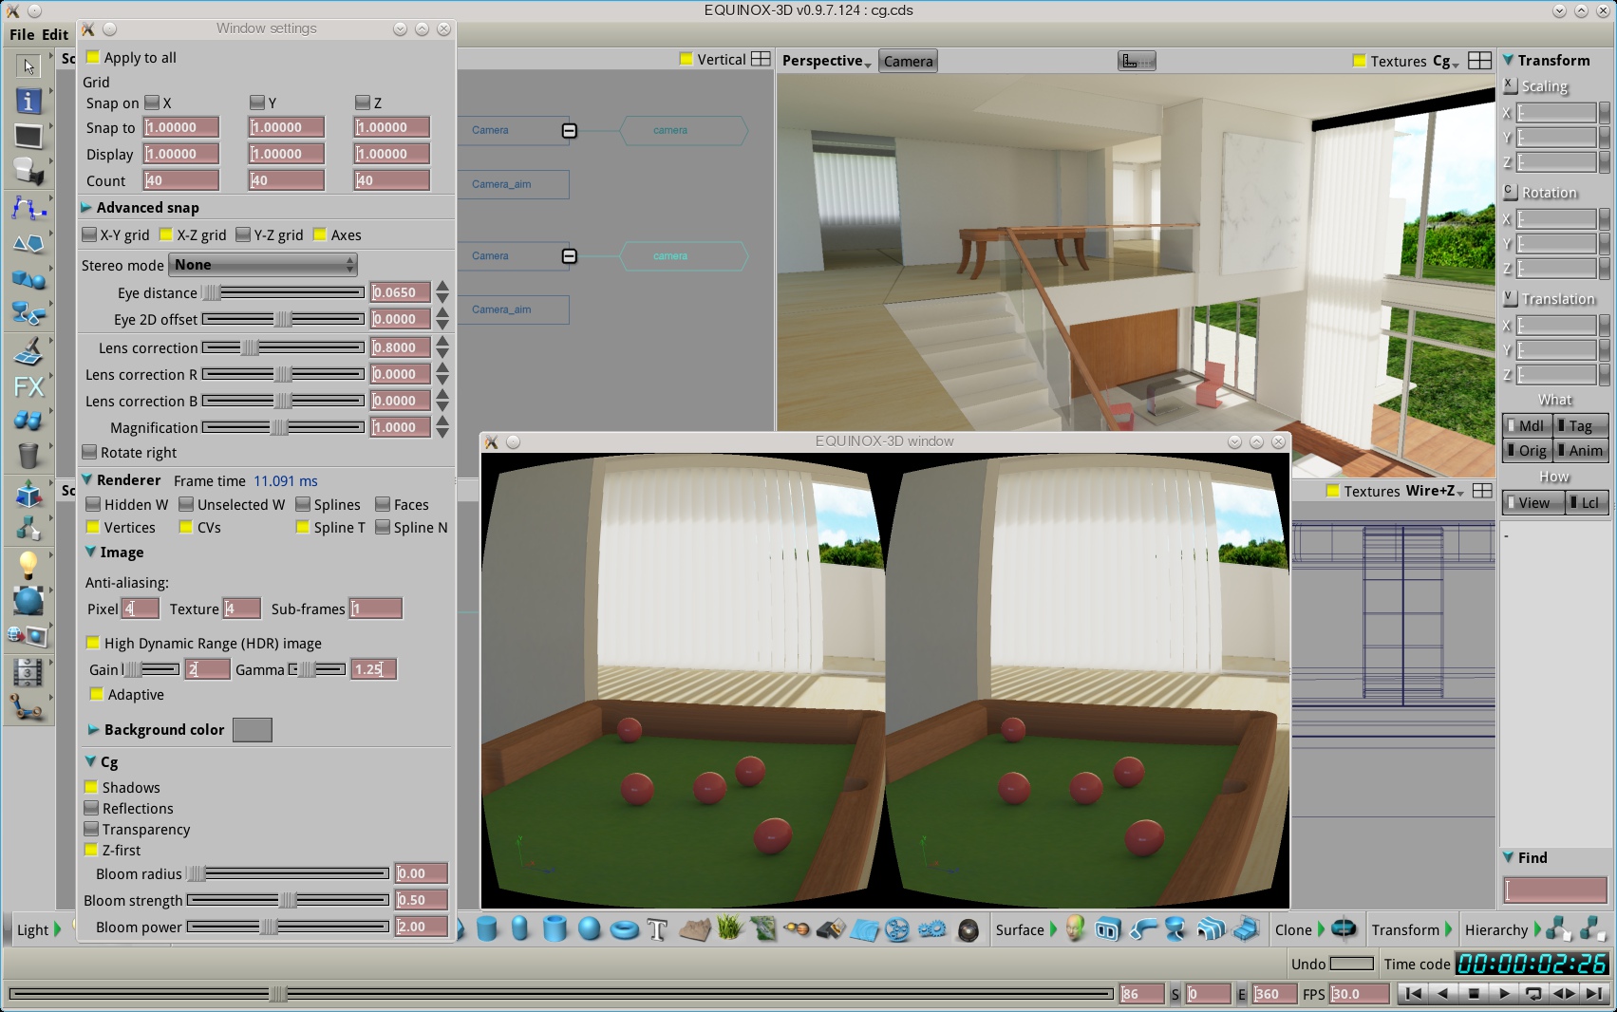Viewport: 1617px width, 1012px height.
Task: Enable the Apply to all checkbox
Action: 93,57
